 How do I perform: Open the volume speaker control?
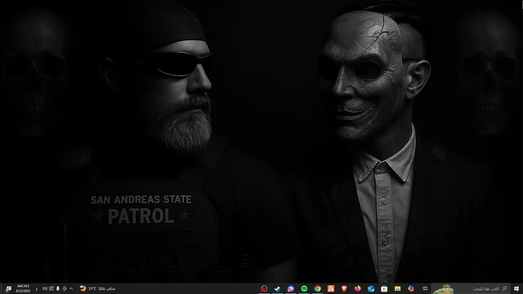pos(45,289)
